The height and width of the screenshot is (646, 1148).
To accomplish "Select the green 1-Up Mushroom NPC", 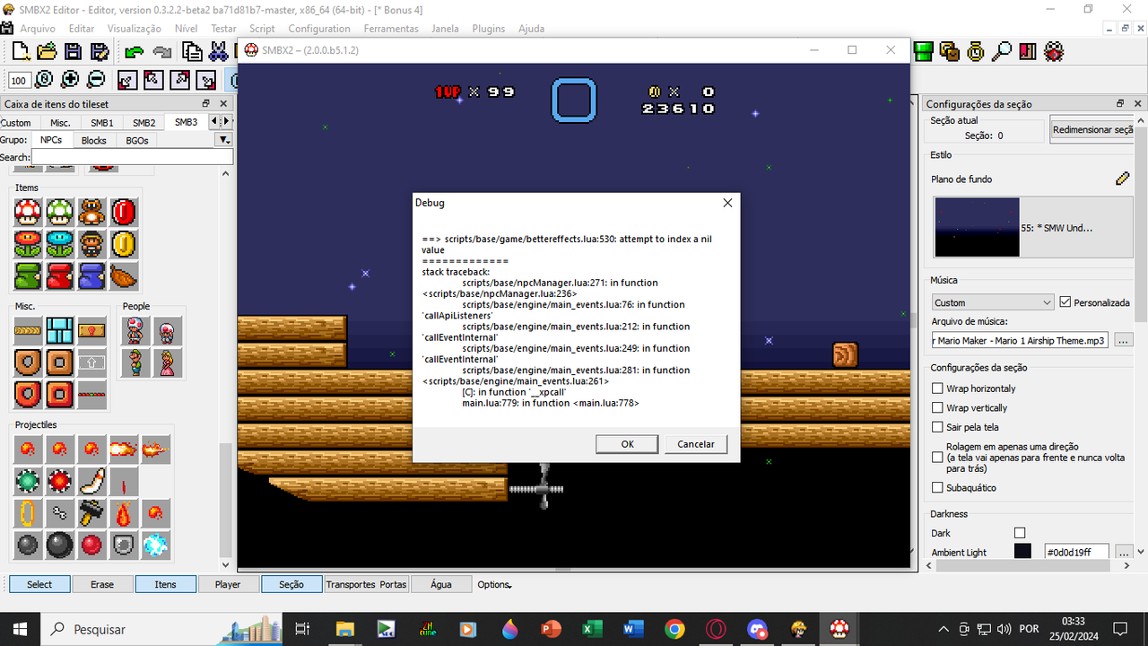I will (x=60, y=213).
